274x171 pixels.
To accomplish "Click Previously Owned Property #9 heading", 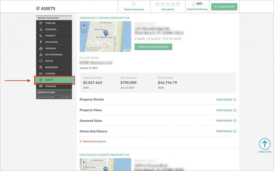I will pyautogui.click(x=105, y=155).
